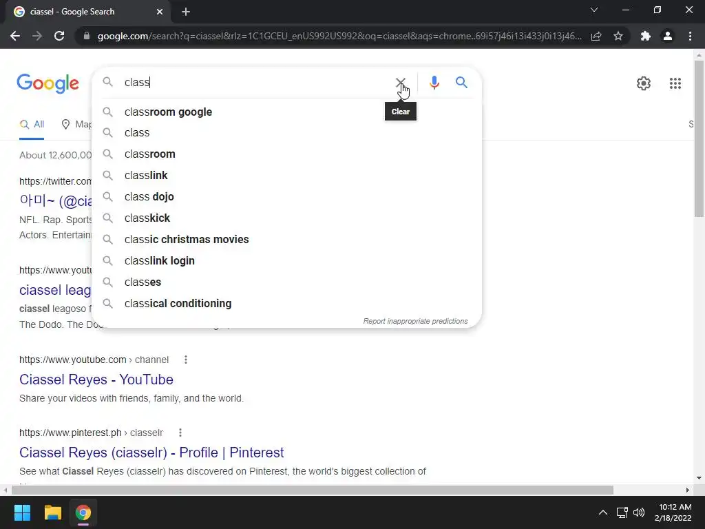The height and width of the screenshot is (529, 705).
Task: Click scroll down arrow on vertical scrollbar
Action: 699,478
